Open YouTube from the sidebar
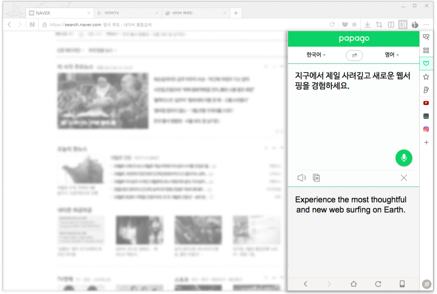 (426, 103)
